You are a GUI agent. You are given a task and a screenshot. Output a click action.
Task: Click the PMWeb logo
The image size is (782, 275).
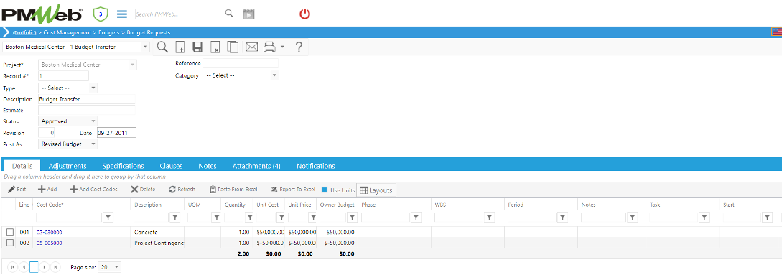(x=42, y=14)
